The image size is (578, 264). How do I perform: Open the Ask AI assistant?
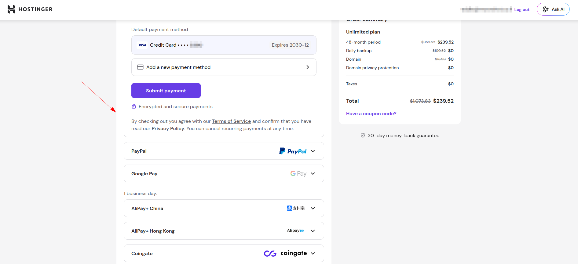click(x=553, y=9)
